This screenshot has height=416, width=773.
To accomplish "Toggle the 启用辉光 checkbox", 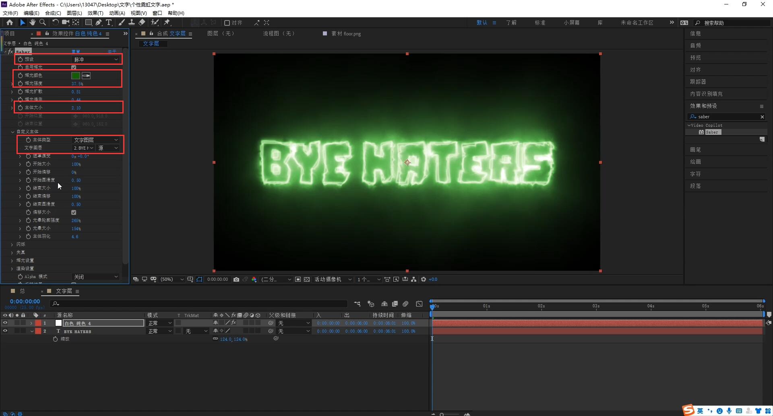I will 74,67.
